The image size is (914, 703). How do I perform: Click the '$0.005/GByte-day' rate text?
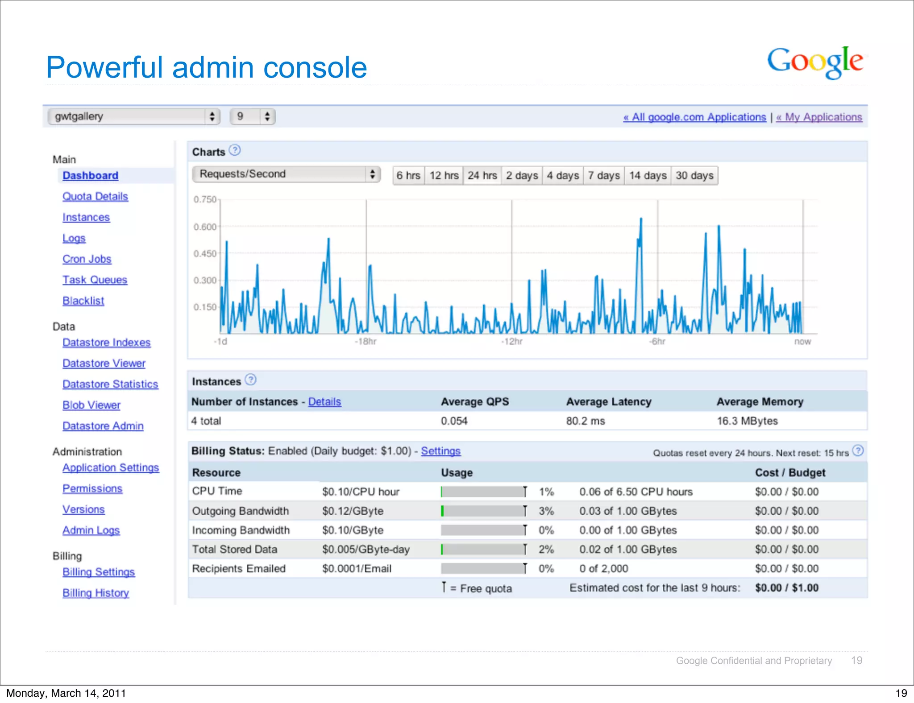[366, 549]
